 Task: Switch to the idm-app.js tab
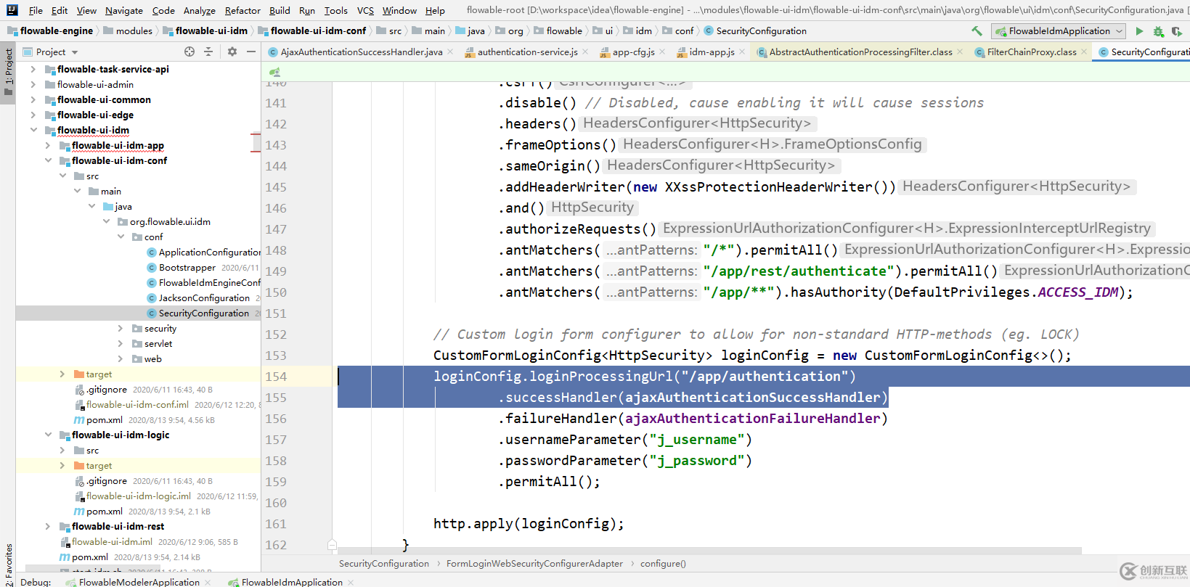(712, 52)
